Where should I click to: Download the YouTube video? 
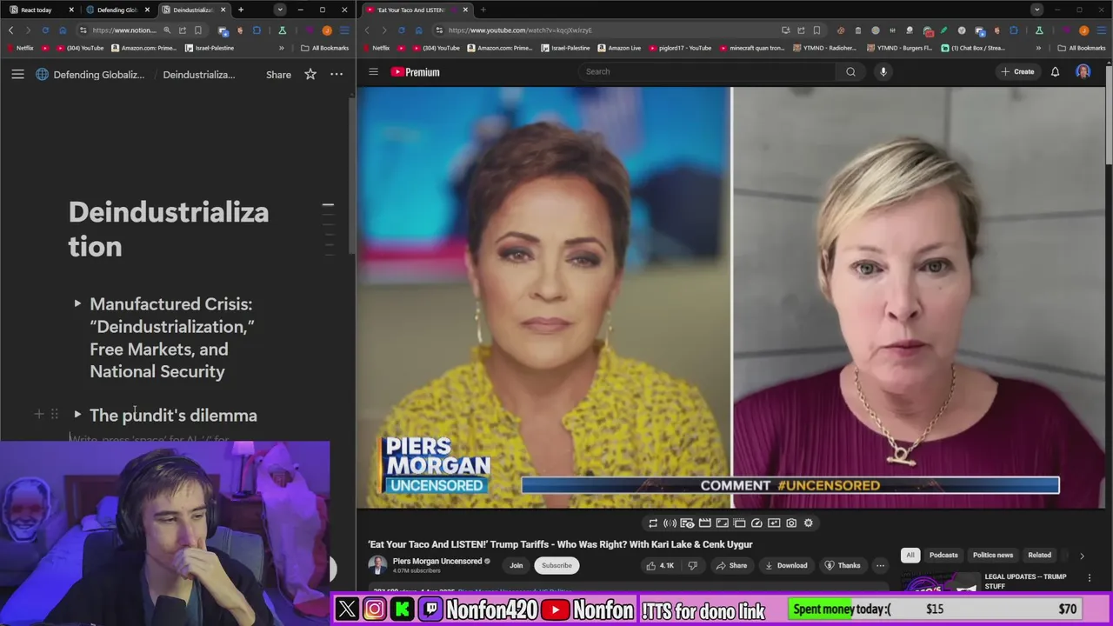tap(786, 565)
